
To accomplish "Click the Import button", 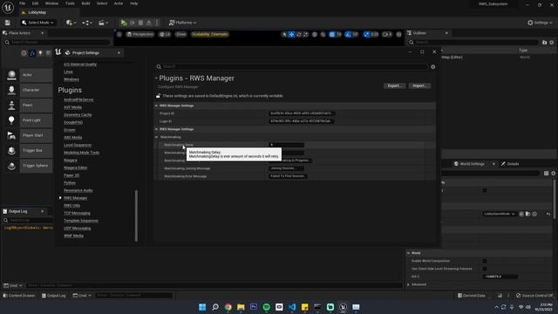I will (419, 85).
